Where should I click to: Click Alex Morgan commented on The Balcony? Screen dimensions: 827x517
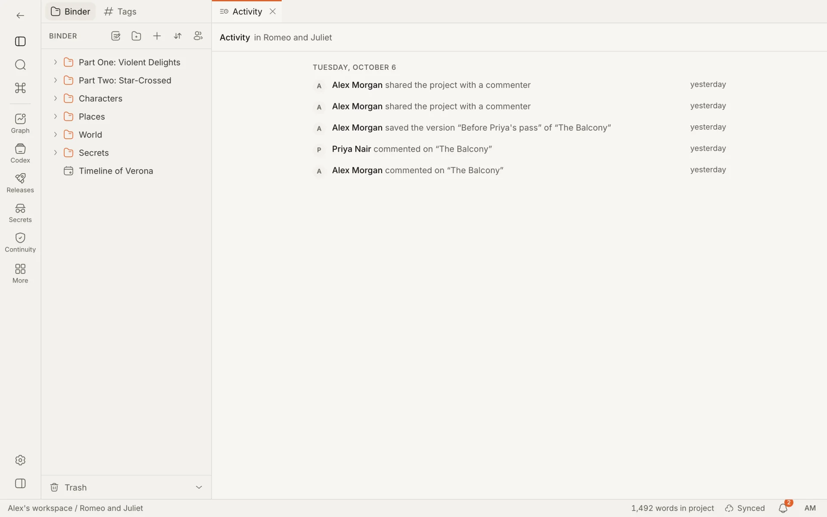click(x=520, y=171)
